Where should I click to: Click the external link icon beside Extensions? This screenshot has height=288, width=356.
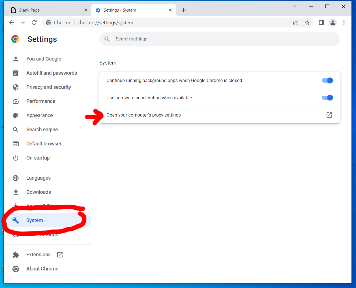(x=60, y=255)
